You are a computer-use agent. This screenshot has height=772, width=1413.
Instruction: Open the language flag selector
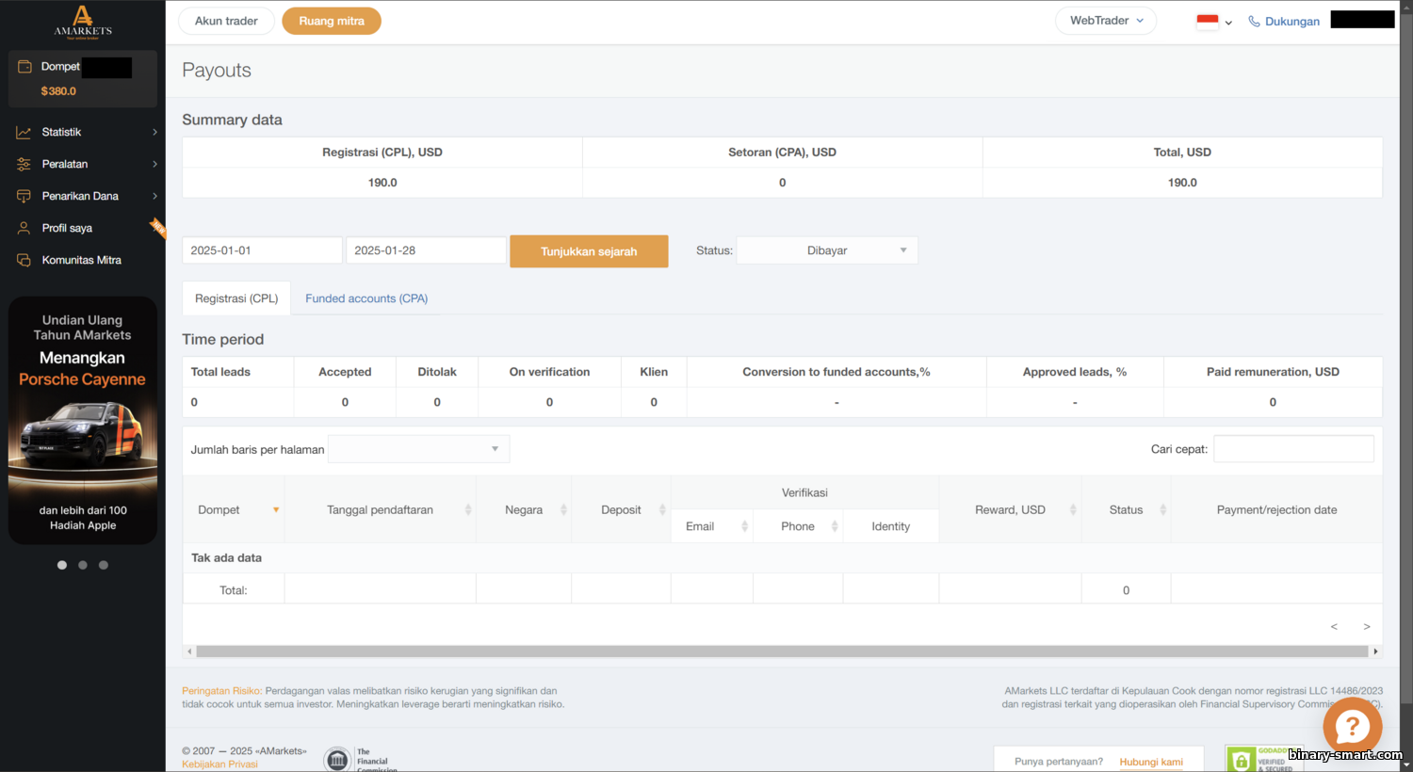[1214, 22]
